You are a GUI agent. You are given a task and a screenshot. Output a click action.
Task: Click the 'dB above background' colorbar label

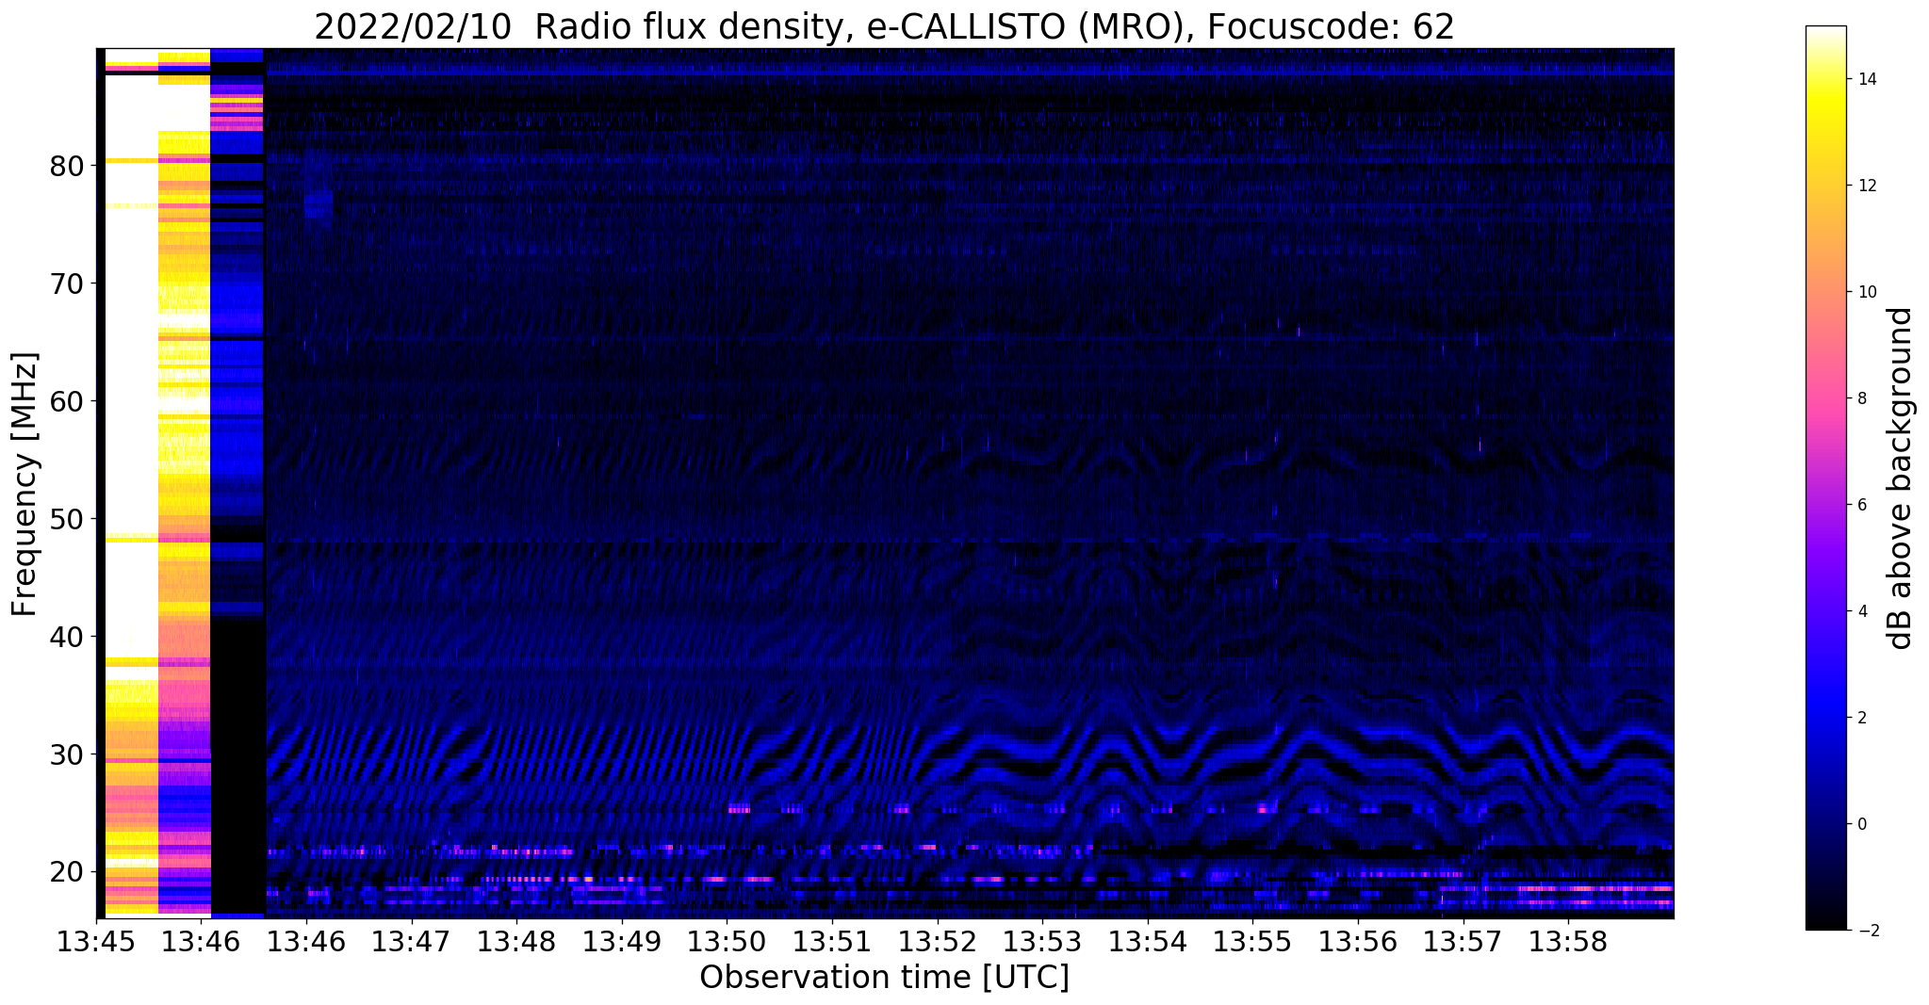[1901, 478]
